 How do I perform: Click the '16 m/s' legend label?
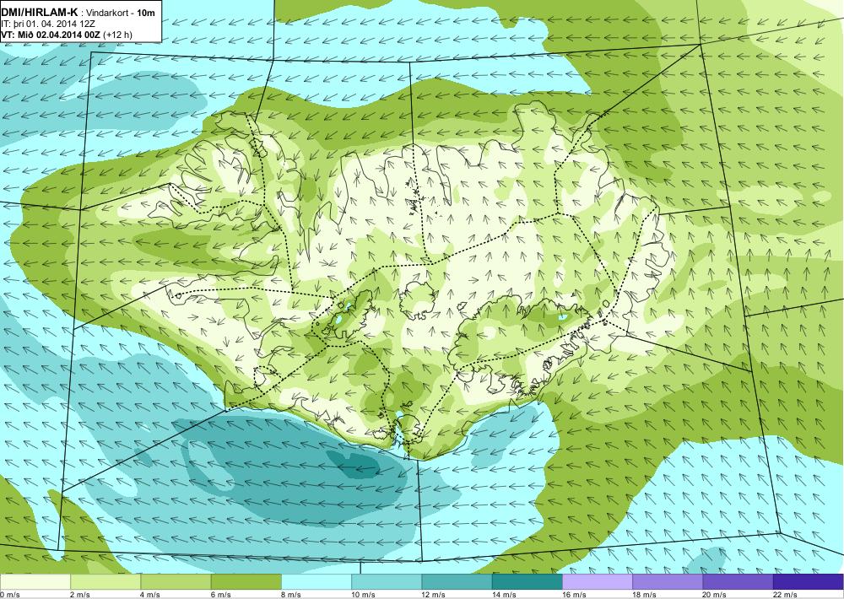click(574, 595)
